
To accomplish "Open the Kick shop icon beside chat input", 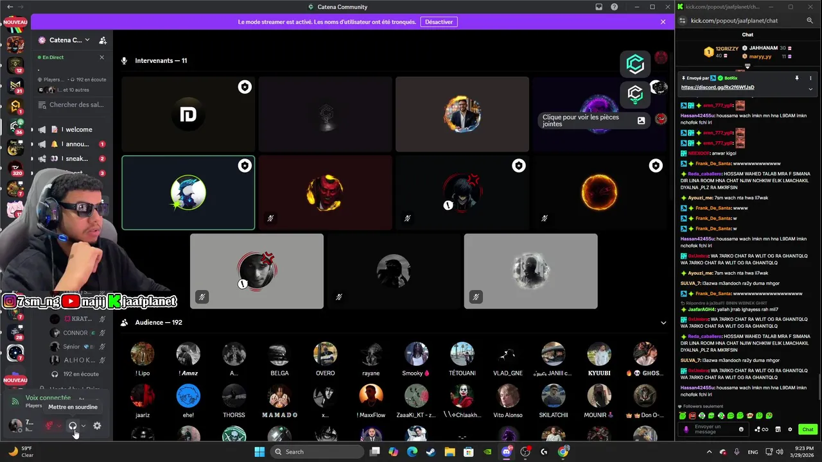I will (x=778, y=429).
